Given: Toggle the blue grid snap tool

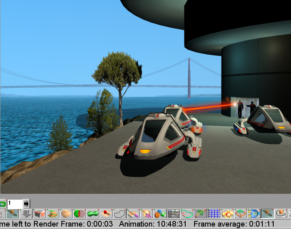Looking at the screenshot, I should pos(214,214).
